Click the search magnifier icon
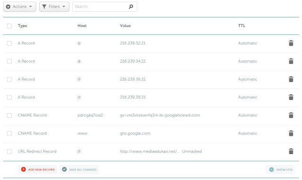Screen dimensions: 302x180 click(x=131, y=7)
